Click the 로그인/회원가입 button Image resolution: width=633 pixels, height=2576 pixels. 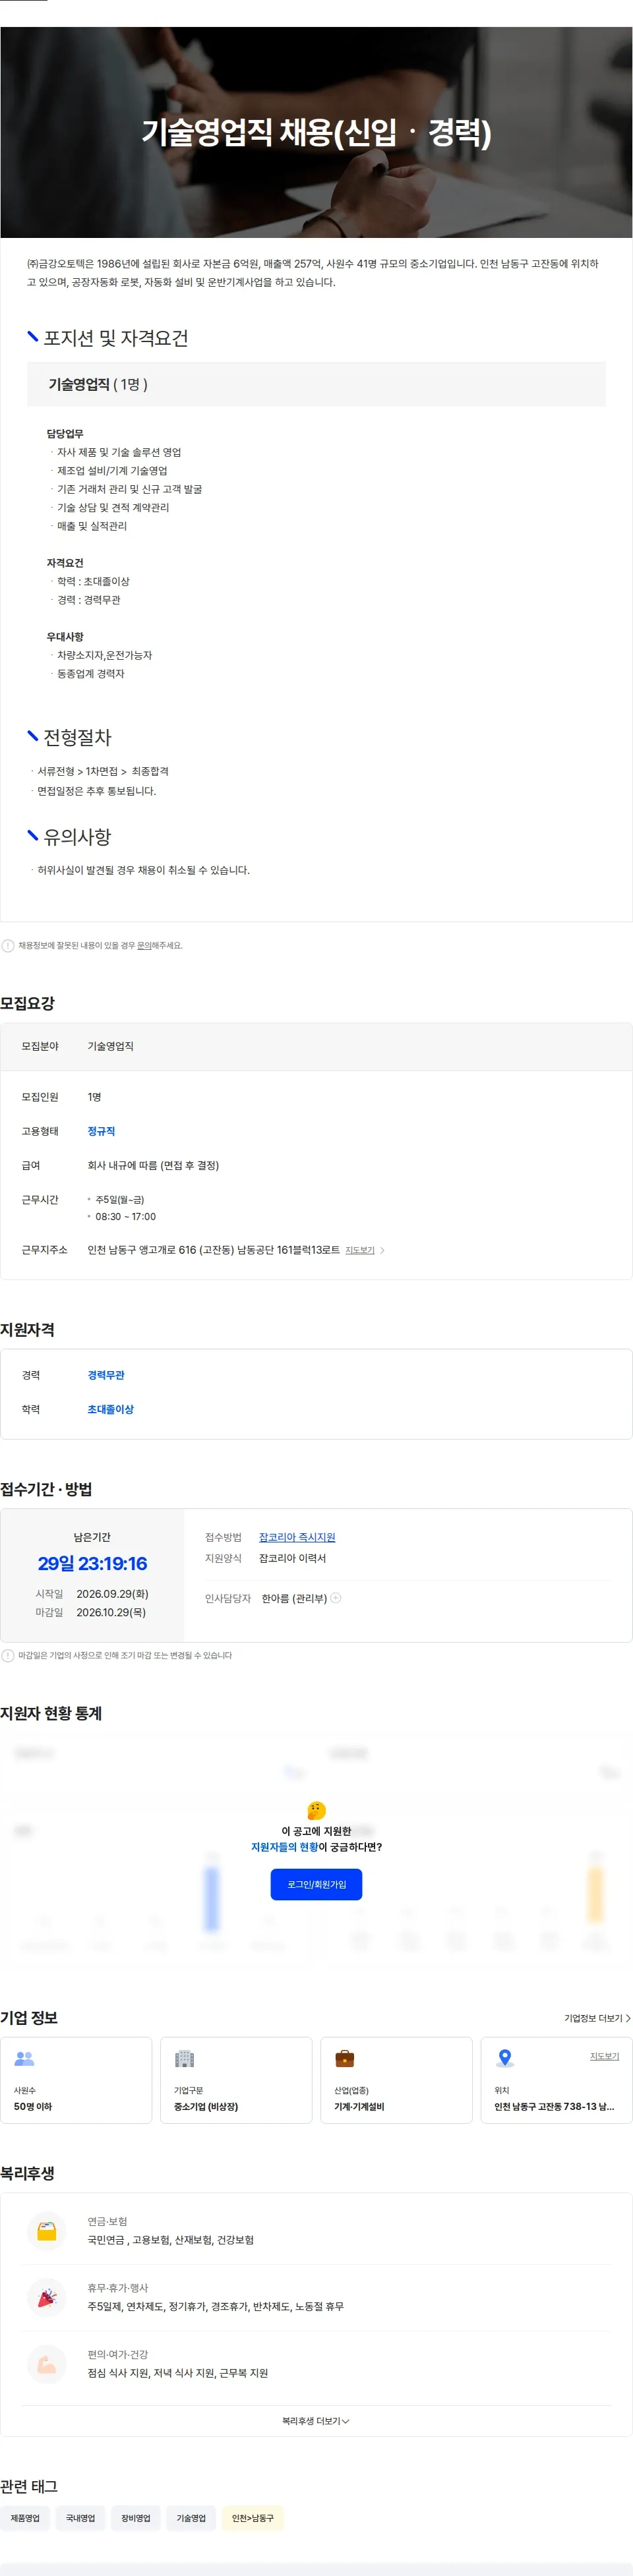coord(316,1884)
